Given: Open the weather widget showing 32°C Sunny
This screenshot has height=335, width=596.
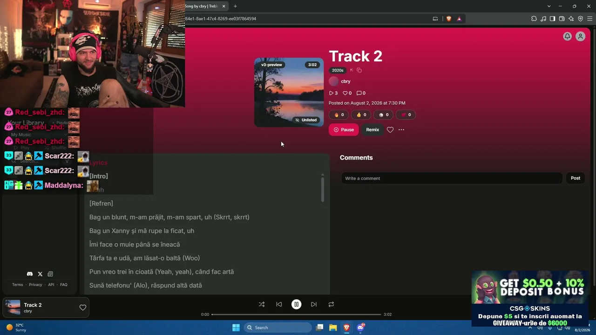Looking at the screenshot, I should (x=16, y=328).
